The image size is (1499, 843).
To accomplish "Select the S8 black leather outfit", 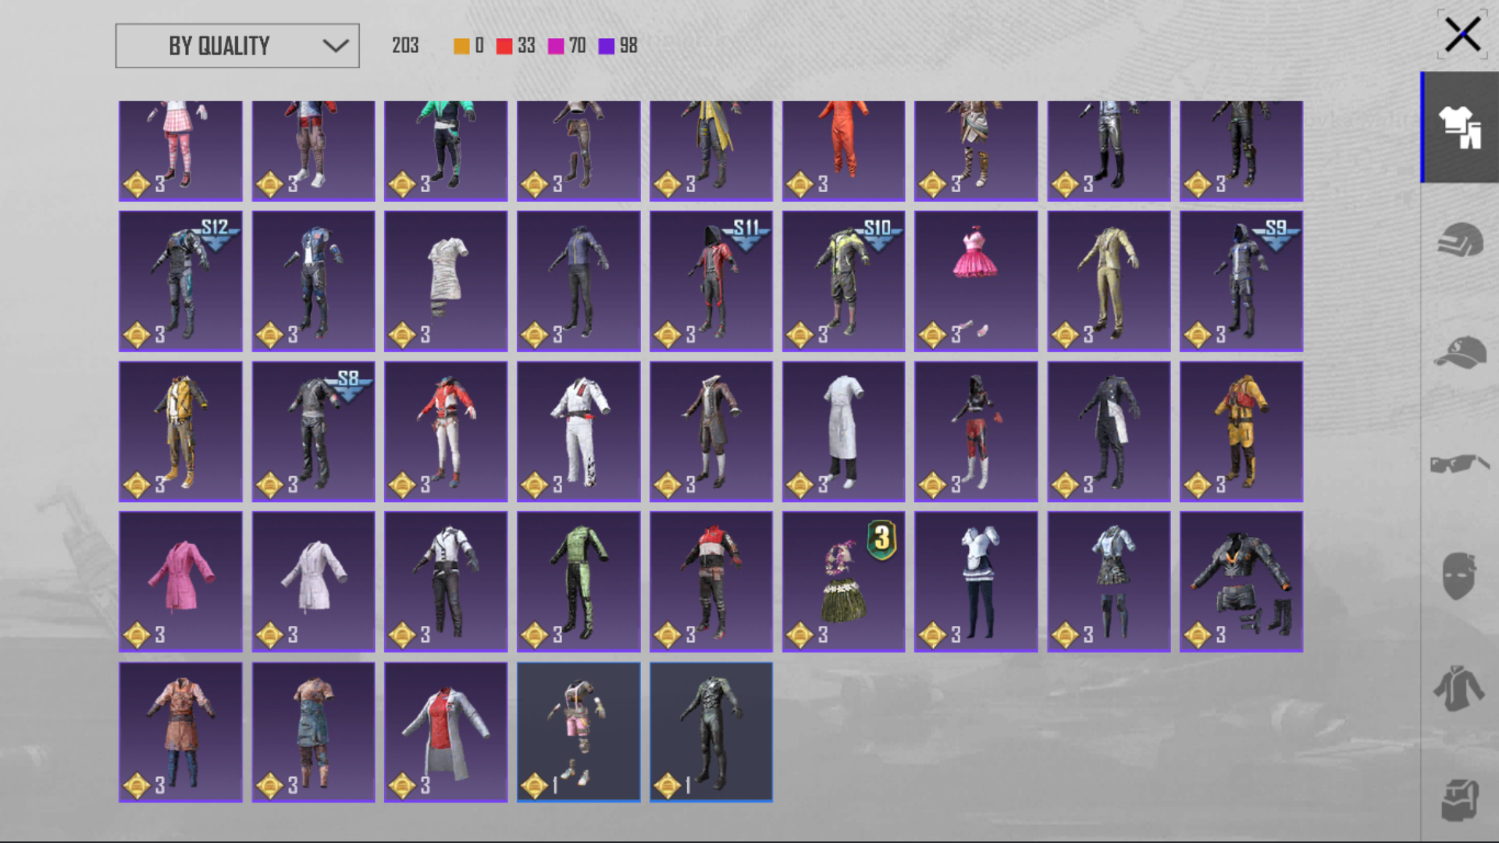I will coord(313,431).
